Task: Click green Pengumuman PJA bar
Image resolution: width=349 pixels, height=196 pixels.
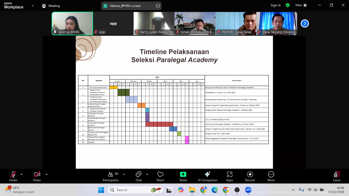Action: [x=179, y=133]
